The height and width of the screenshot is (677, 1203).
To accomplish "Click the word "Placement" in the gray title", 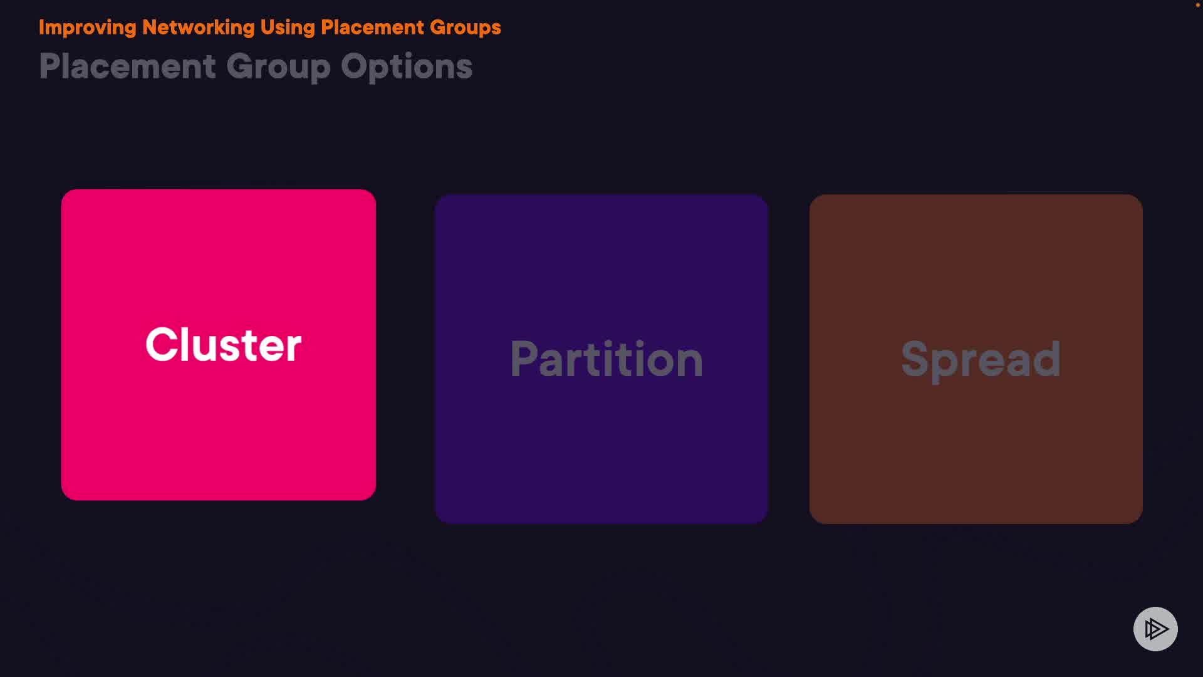I will click(x=127, y=66).
